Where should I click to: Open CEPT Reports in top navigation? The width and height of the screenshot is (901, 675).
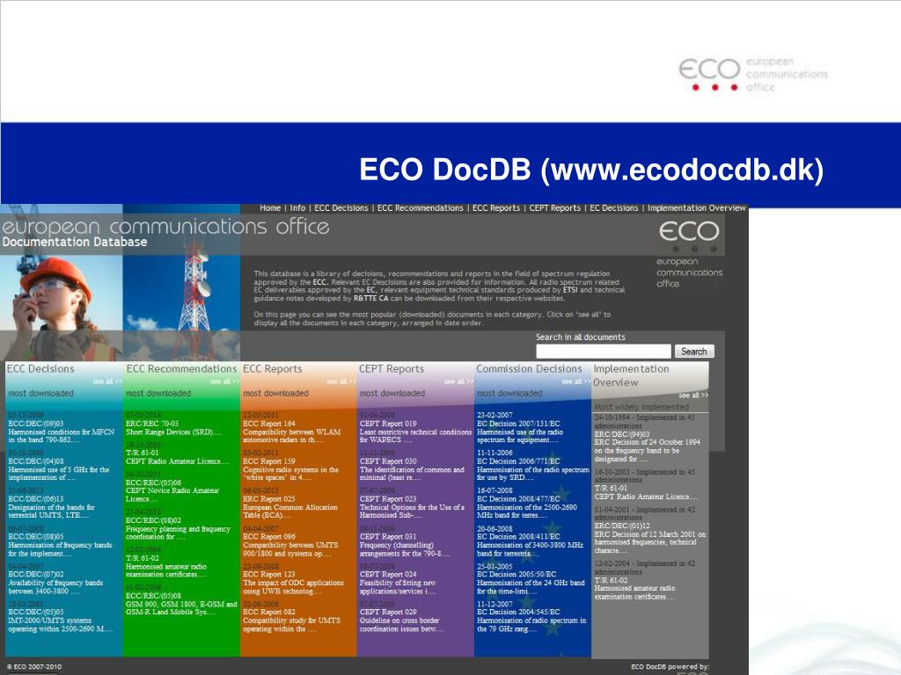pyautogui.click(x=554, y=208)
